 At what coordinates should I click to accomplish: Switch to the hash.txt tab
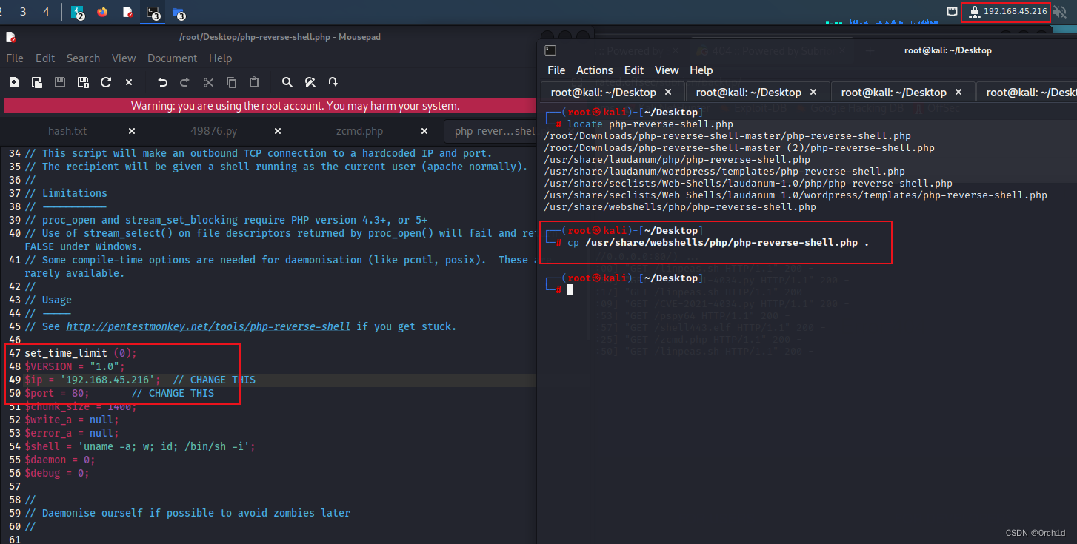67,131
